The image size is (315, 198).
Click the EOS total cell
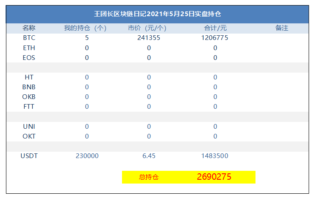pos(215,58)
